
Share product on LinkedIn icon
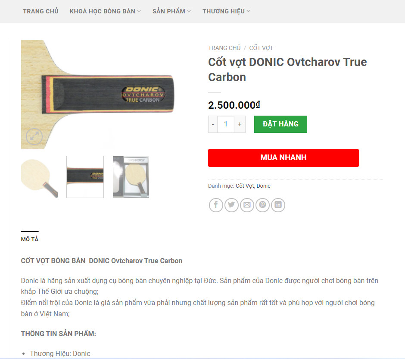[278, 205]
